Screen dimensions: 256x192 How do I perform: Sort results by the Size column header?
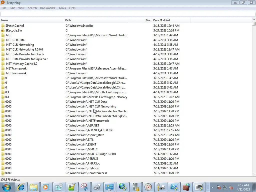click(140, 20)
